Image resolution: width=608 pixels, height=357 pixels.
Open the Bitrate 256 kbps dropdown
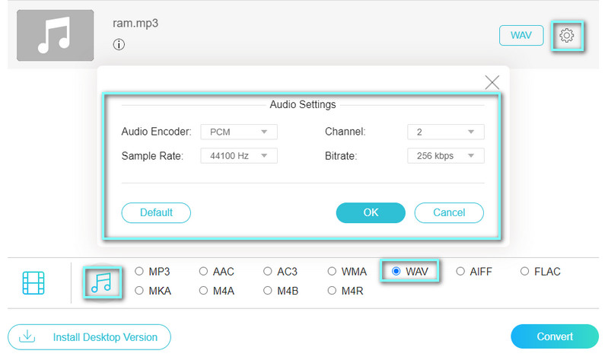(446, 156)
